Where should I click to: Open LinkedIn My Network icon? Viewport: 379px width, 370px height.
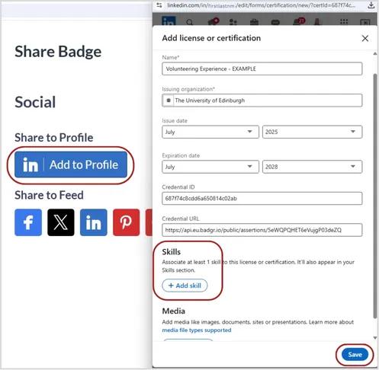coord(233,22)
